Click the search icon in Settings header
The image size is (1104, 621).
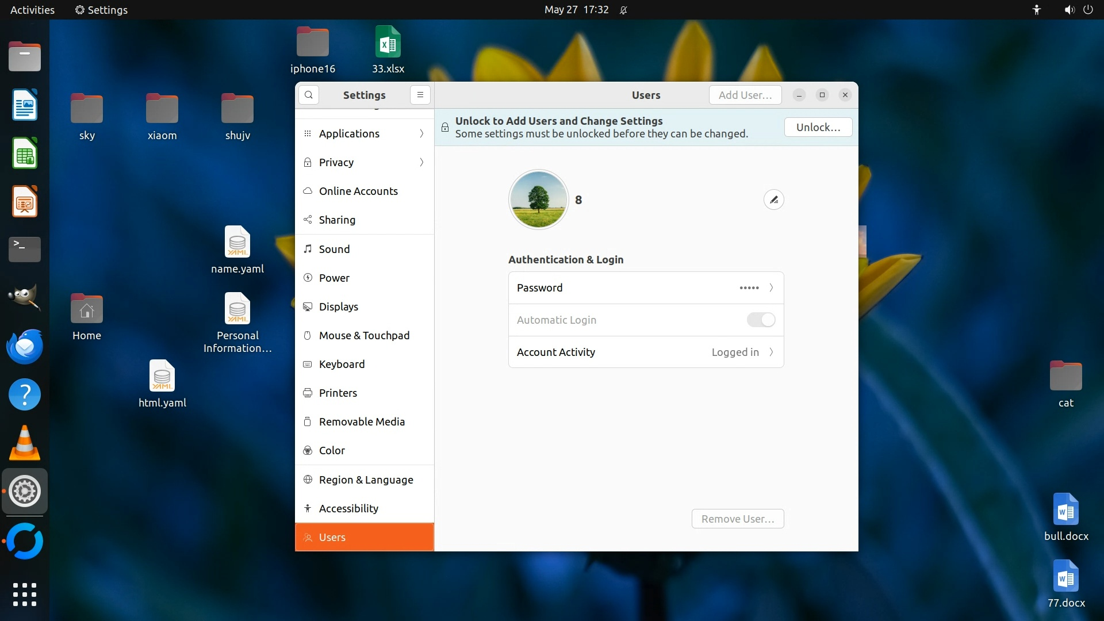(x=309, y=95)
